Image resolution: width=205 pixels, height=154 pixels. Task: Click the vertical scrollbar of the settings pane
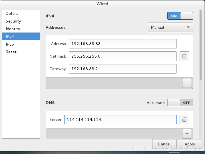click(x=200, y=45)
